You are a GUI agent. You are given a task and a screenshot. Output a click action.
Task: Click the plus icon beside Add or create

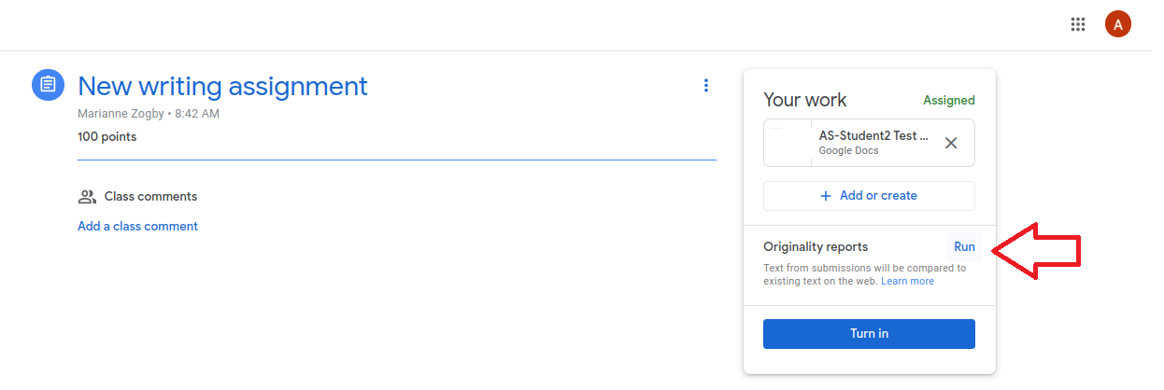click(x=826, y=196)
